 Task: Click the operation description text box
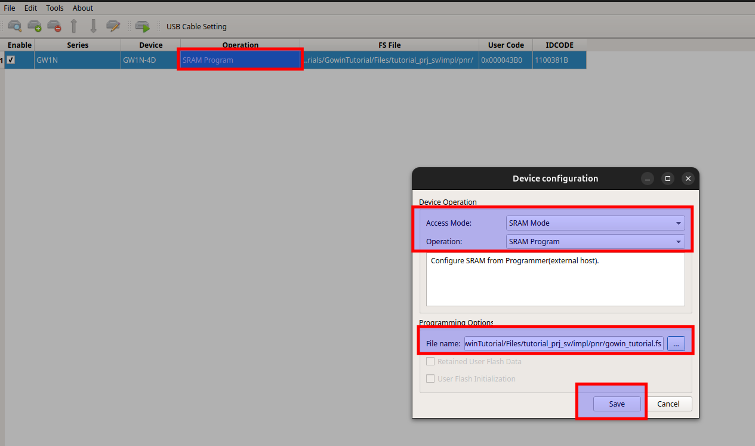point(555,279)
